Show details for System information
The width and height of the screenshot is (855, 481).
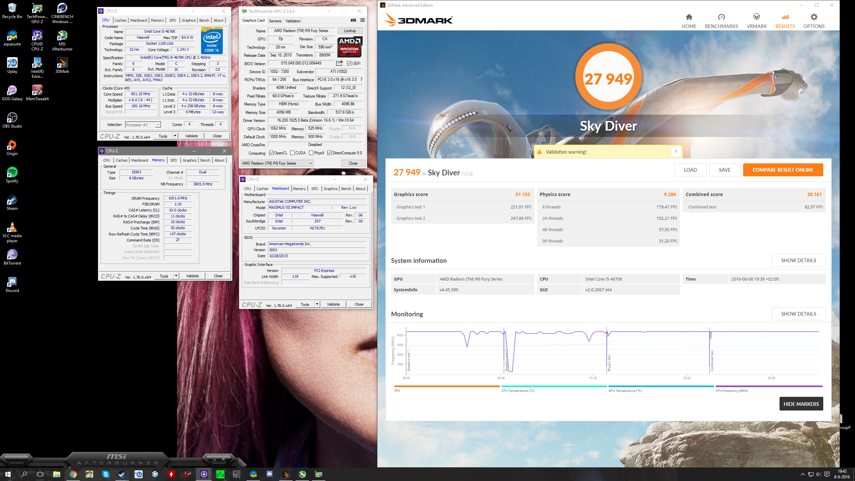coord(798,260)
